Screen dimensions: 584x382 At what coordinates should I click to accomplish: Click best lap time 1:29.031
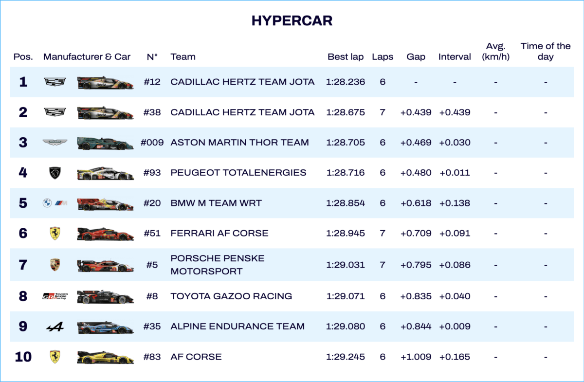pos(346,265)
